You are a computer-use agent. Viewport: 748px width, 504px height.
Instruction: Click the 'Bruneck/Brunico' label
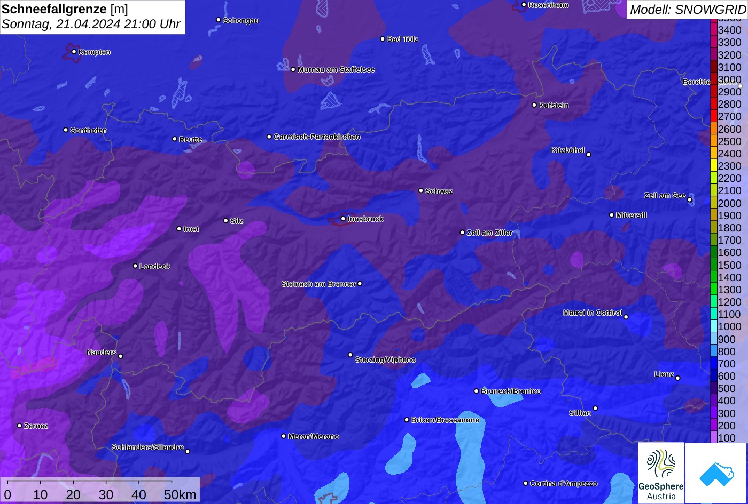point(511,391)
